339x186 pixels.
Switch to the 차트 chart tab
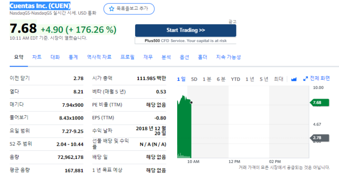point(37,57)
